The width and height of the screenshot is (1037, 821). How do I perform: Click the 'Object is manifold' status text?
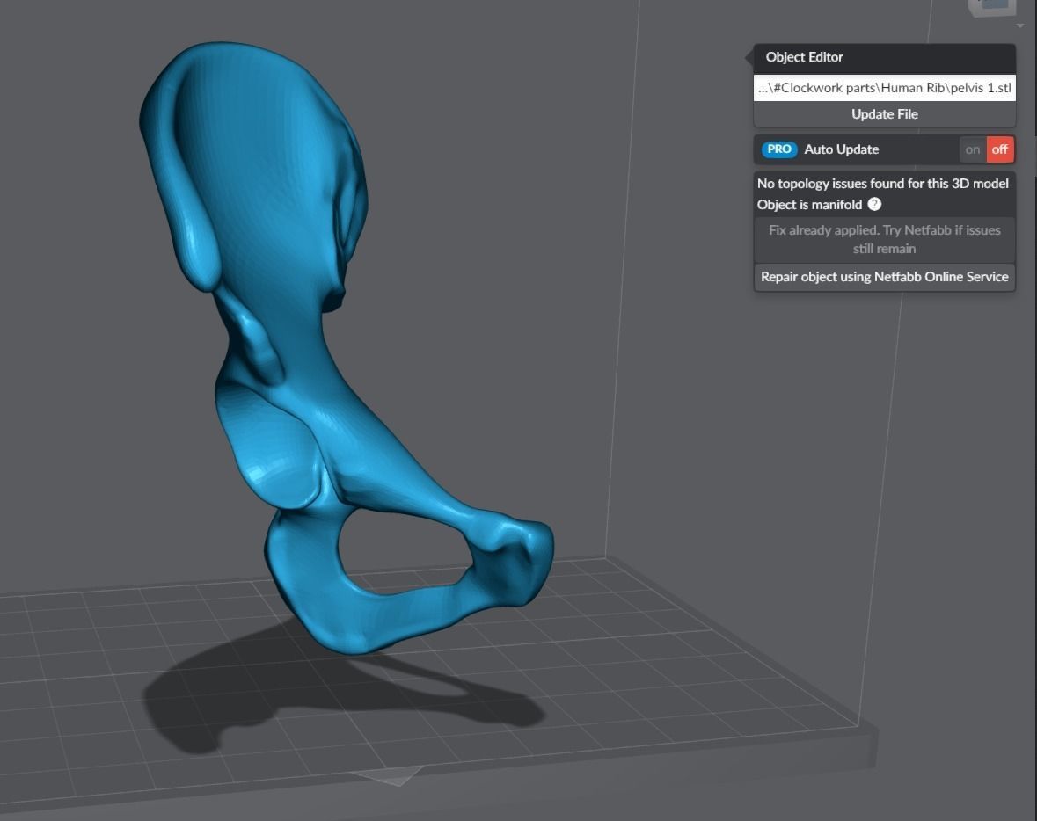[x=809, y=205]
